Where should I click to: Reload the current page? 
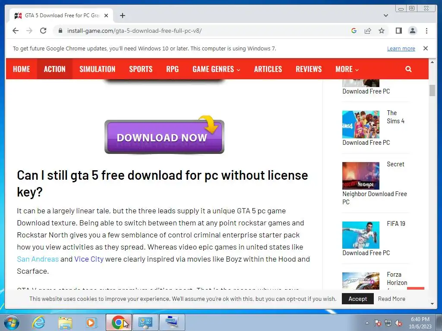[x=43, y=31]
